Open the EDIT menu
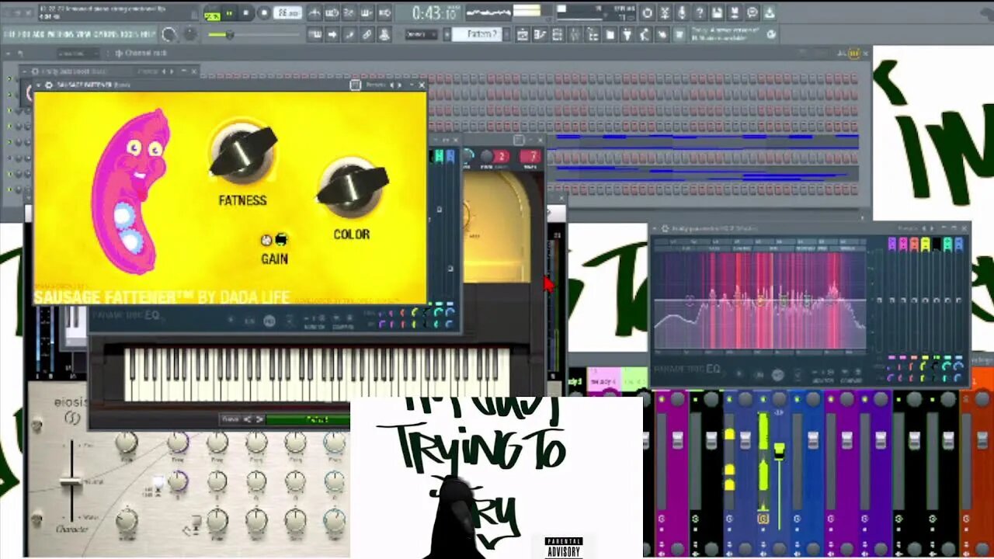 pos(25,34)
